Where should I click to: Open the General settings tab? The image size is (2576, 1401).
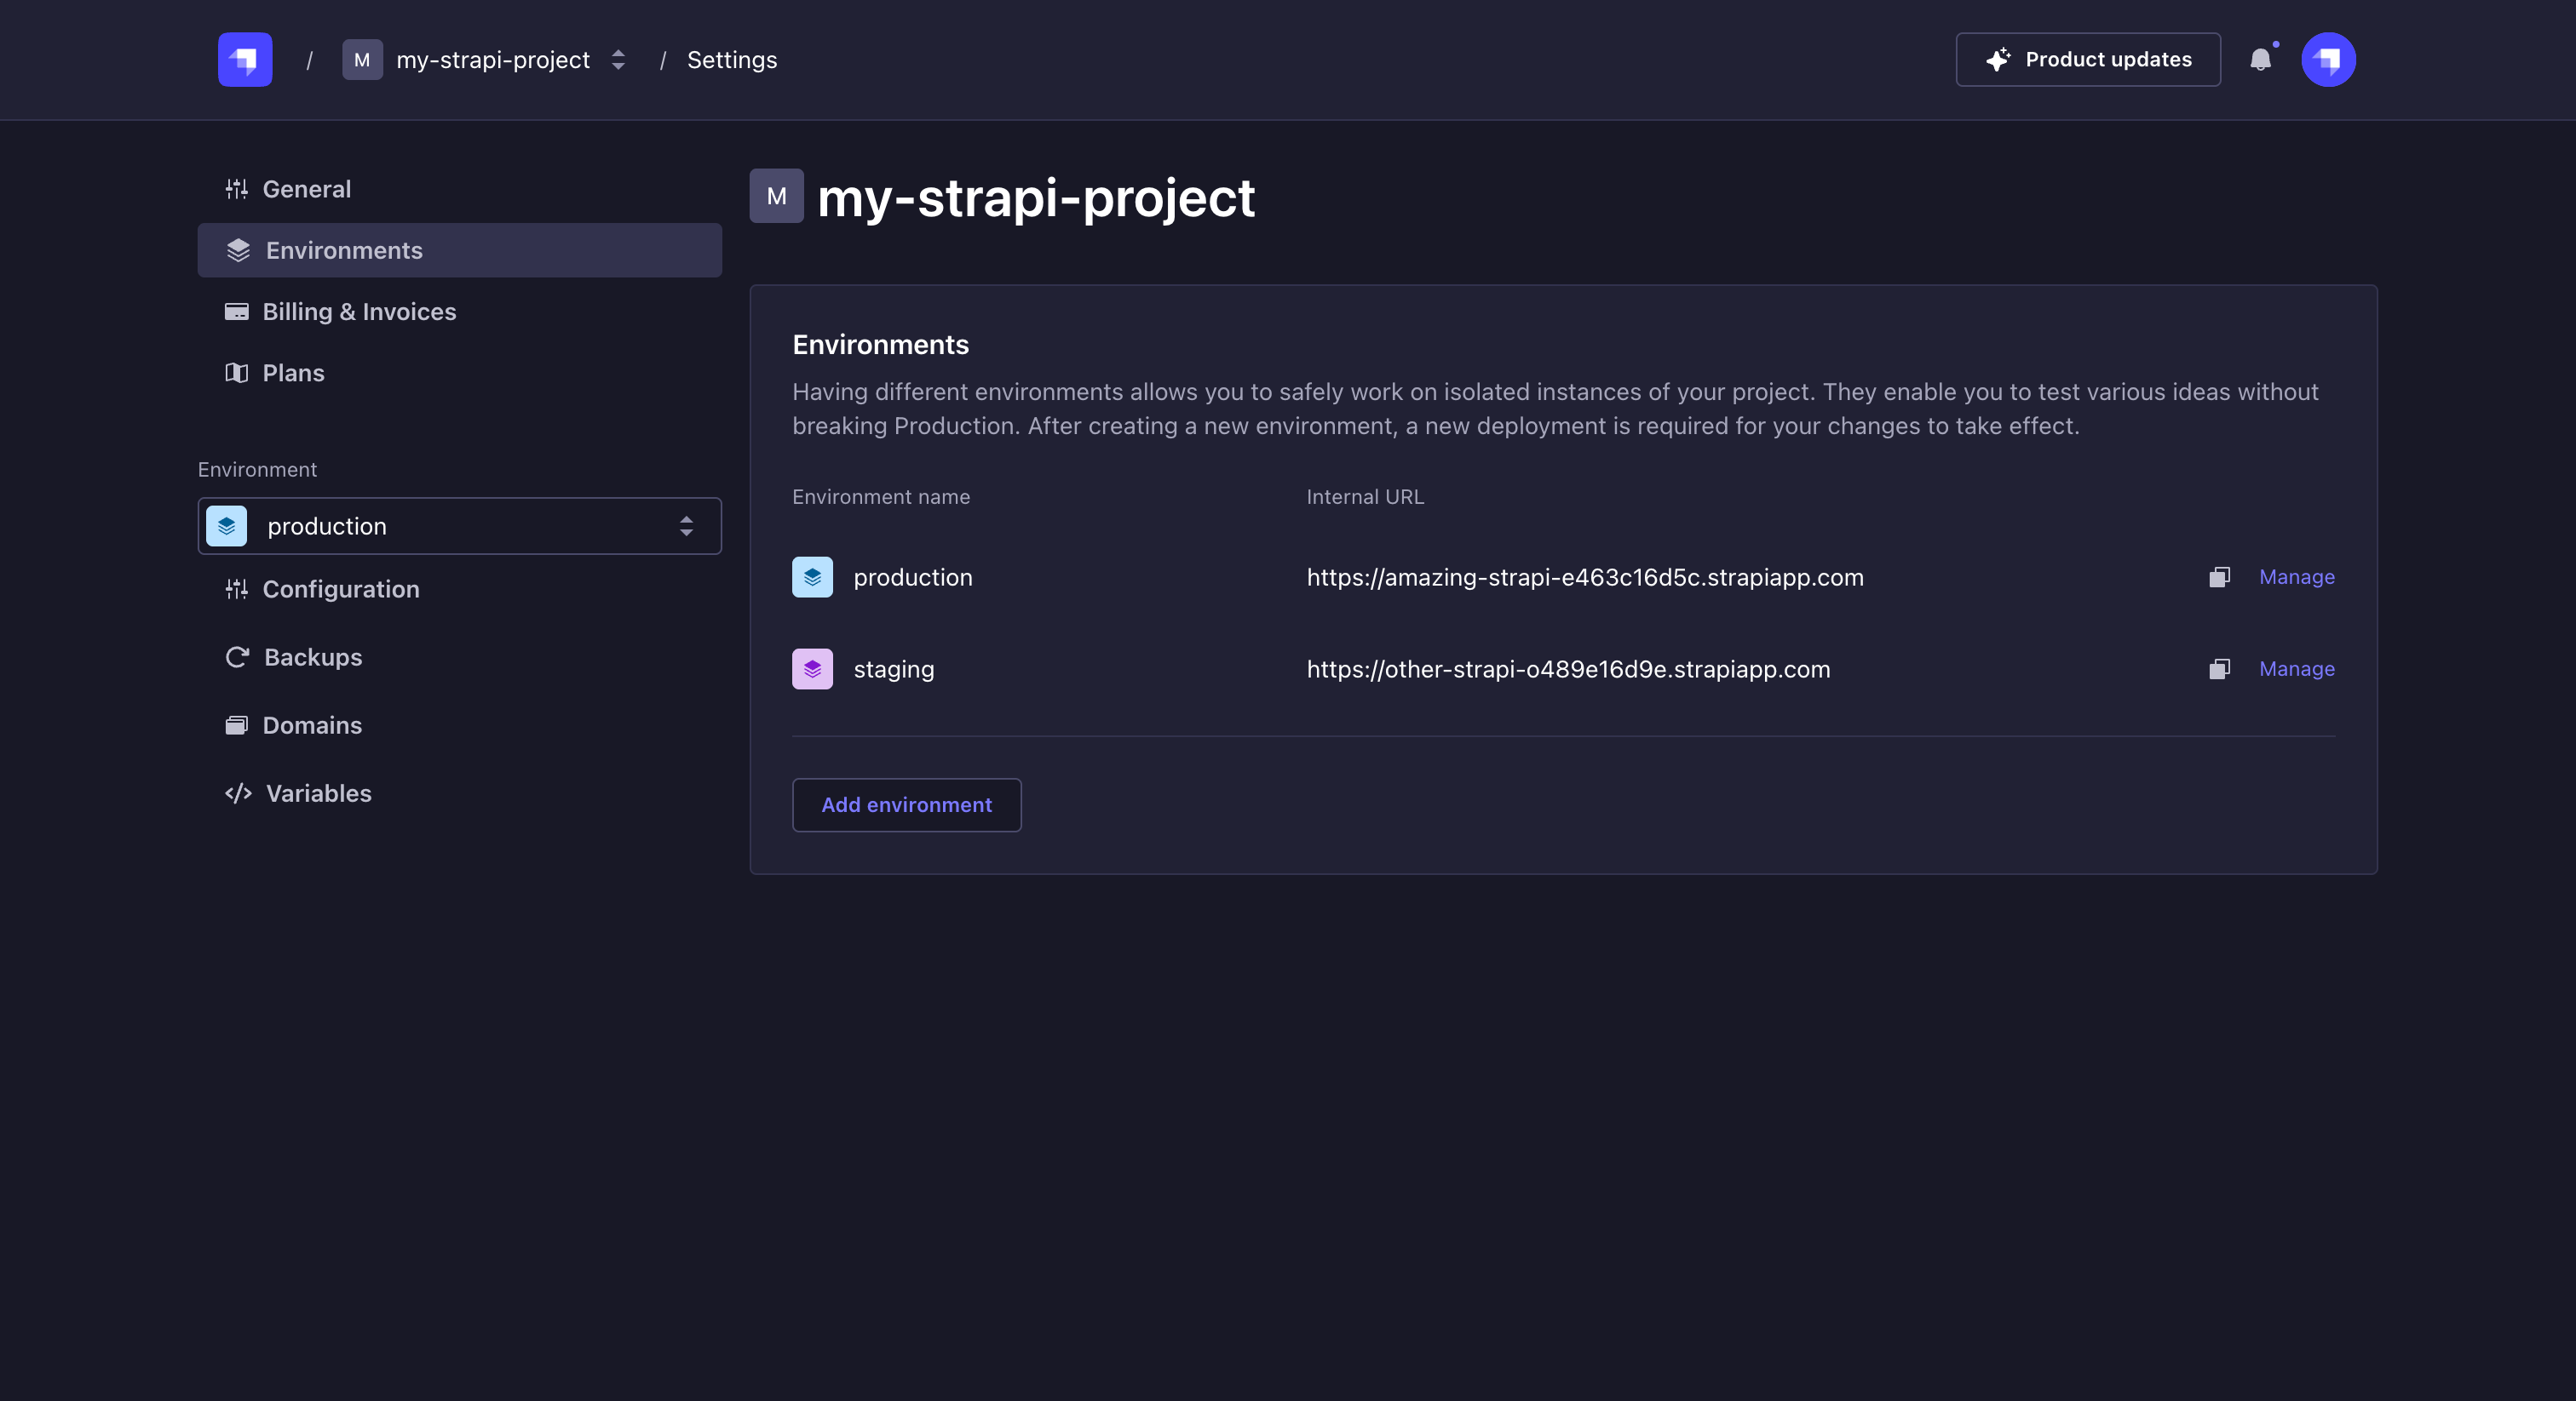point(460,189)
